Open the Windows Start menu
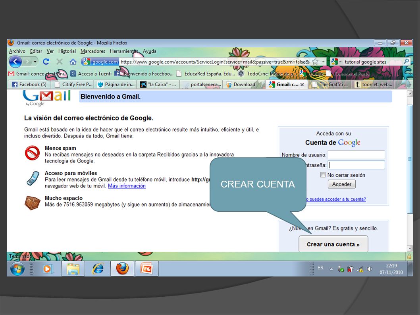 [x=17, y=269]
